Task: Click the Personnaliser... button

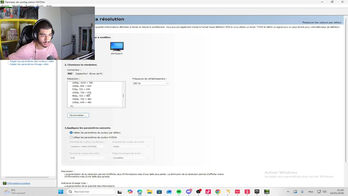Action: [x=78, y=115]
